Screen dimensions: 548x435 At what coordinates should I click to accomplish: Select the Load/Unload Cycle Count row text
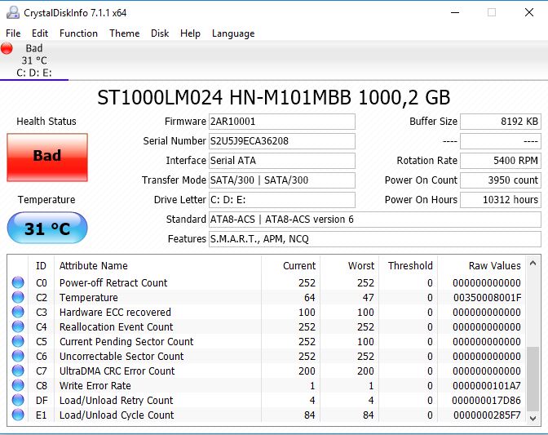pos(117,415)
